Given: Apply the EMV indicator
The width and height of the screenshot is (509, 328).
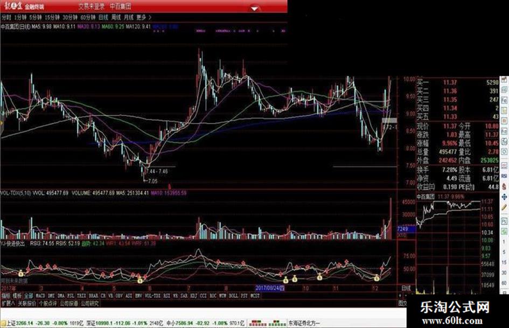Looking at the screenshot, I should [138, 296].
